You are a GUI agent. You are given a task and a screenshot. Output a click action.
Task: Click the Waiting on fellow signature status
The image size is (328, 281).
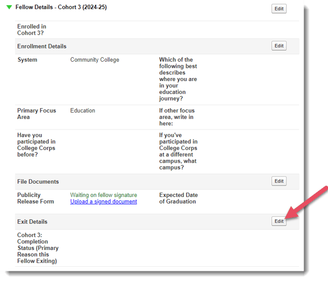coord(103,195)
